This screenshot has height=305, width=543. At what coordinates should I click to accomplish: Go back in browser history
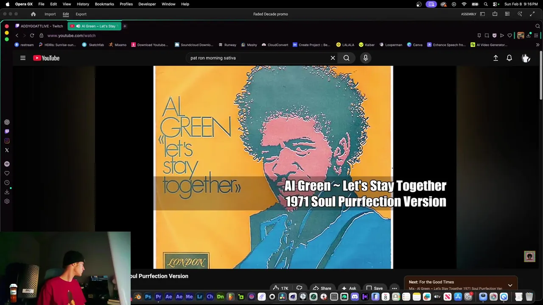coord(17,36)
